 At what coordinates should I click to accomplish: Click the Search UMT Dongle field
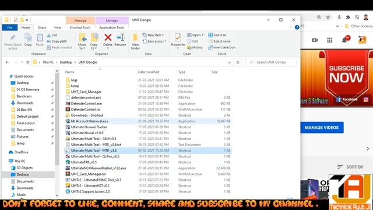pos(271,62)
